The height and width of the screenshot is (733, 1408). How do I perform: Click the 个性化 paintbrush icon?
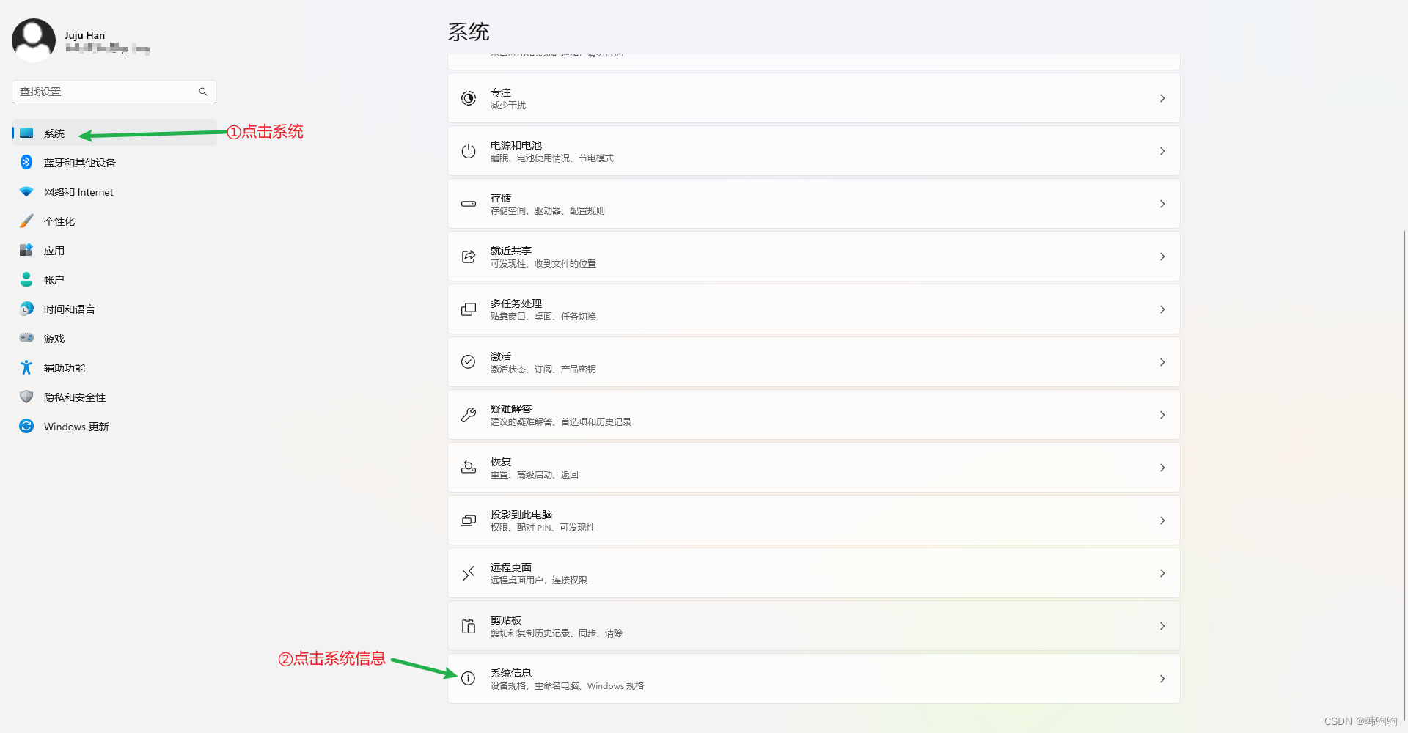tap(26, 221)
